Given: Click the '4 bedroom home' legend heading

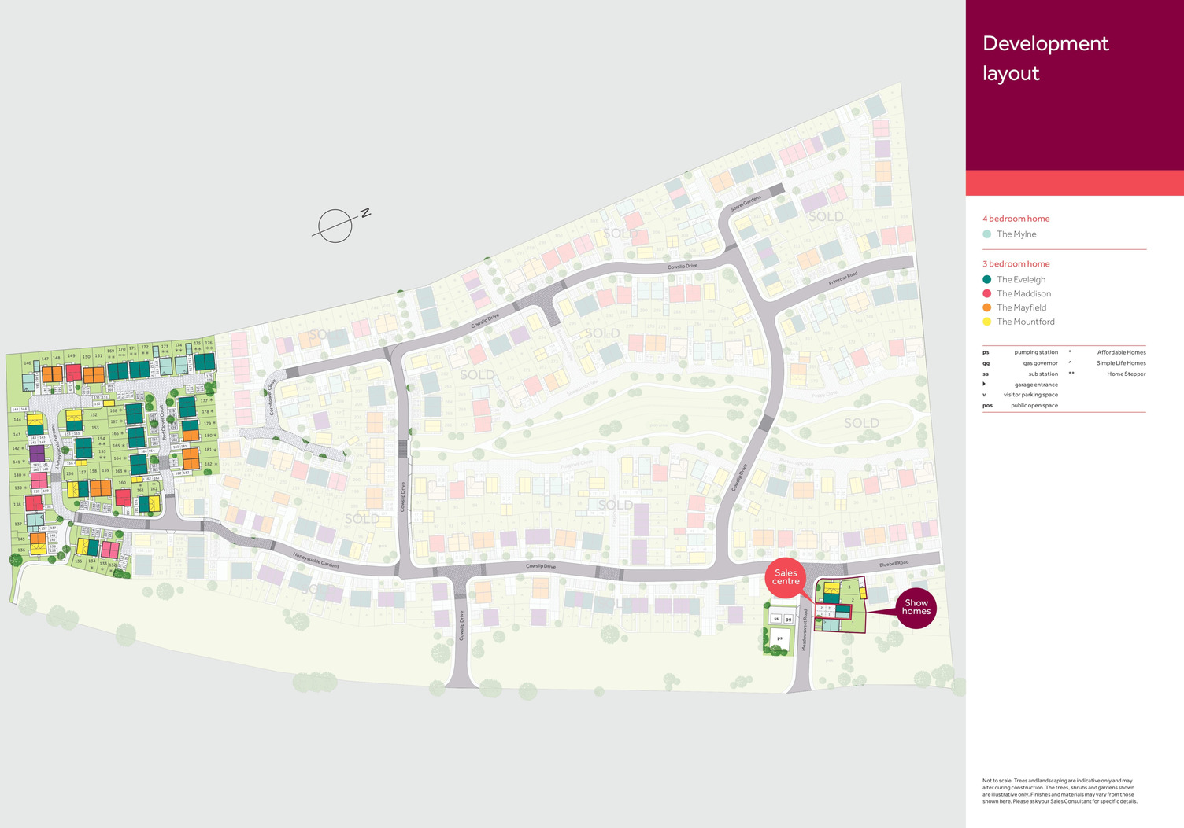Looking at the screenshot, I should tap(1016, 219).
